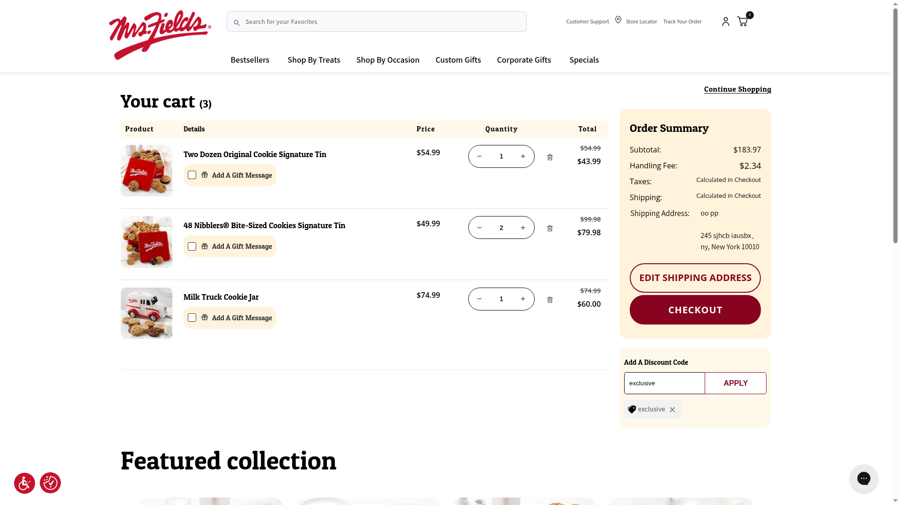Open the Shop By Treats menu

click(x=314, y=60)
